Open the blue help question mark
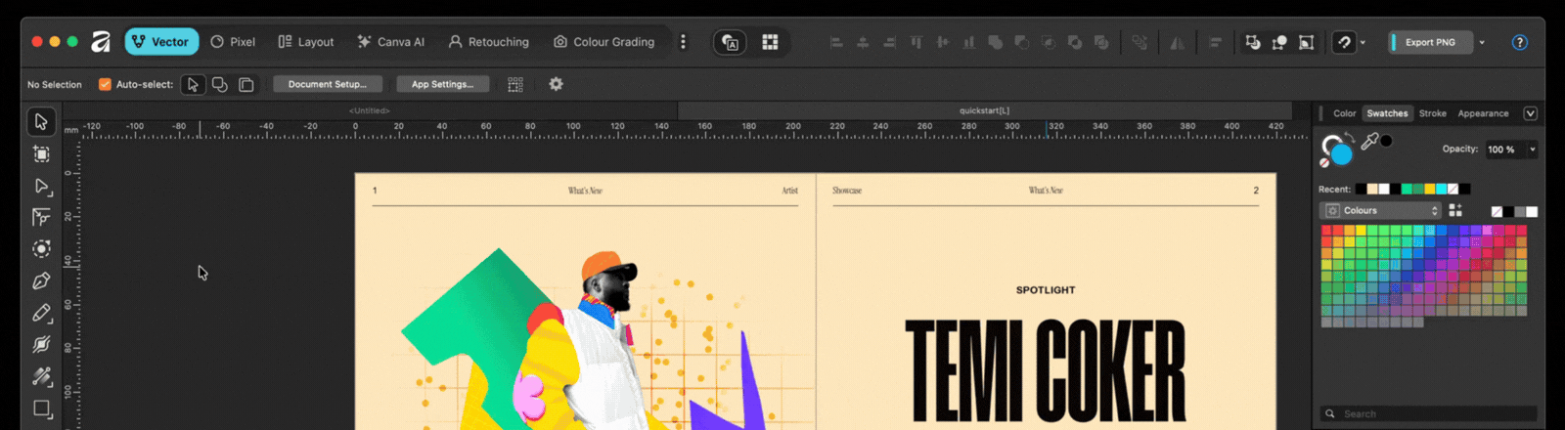The height and width of the screenshot is (430, 1565). [x=1519, y=42]
